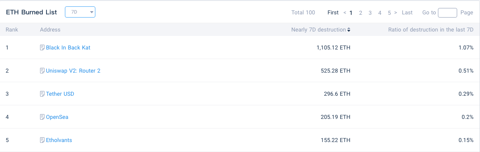Jump to page 2 in pagination
Viewport: 480px width, 152px height.
[361, 13]
